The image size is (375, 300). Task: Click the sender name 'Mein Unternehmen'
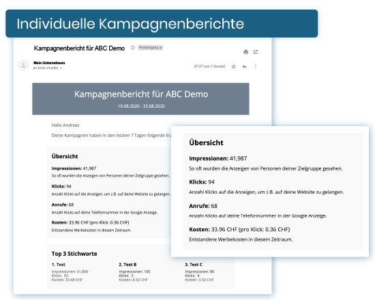pyautogui.click(x=49, y=63)
